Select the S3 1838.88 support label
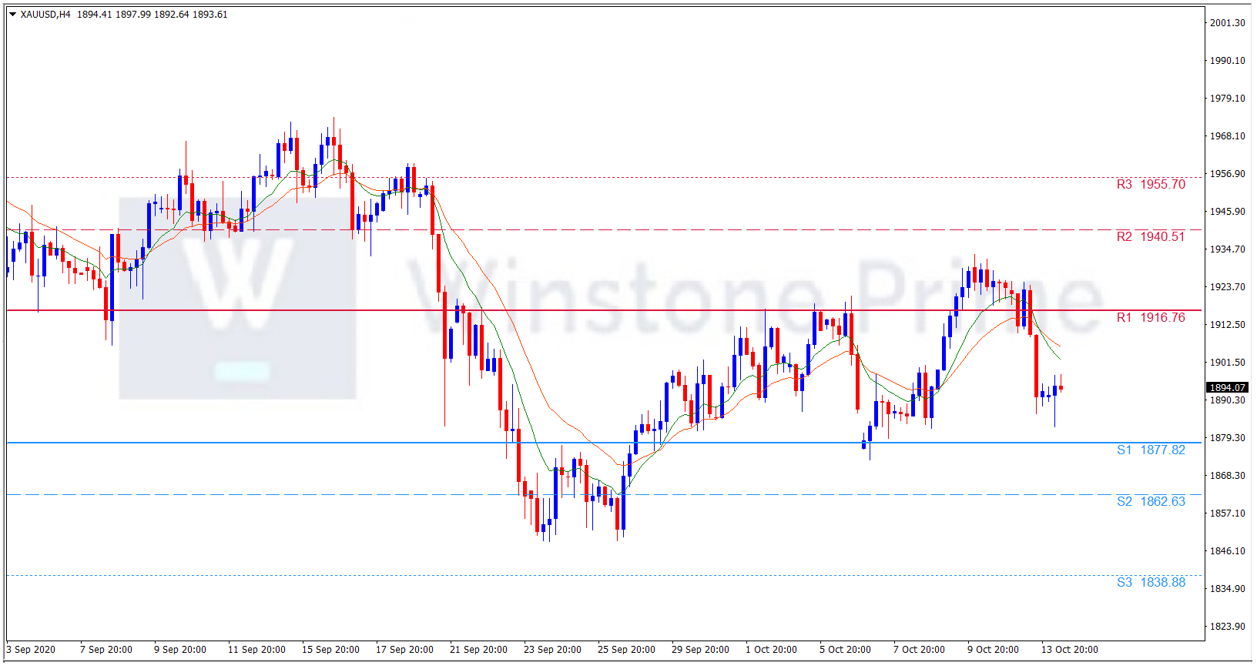Image resolution: width=1257 pixels, height=669 pixels. pyautogui.click(x=1151, y=583)
